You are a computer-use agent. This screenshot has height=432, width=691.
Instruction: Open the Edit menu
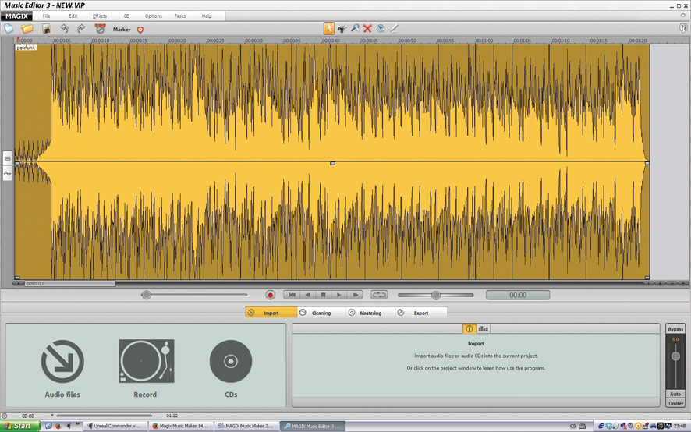73,16
